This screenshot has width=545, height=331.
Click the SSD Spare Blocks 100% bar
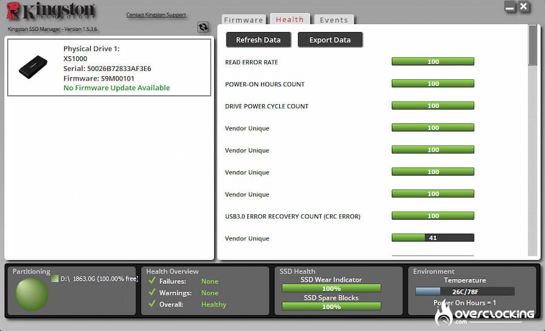tap(331, 306)
